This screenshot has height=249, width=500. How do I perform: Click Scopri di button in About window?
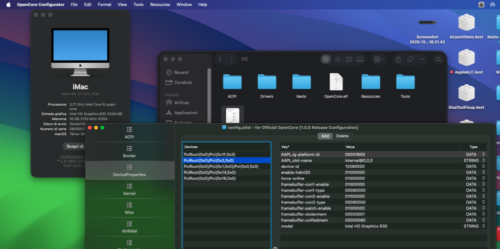click(75, 146)
